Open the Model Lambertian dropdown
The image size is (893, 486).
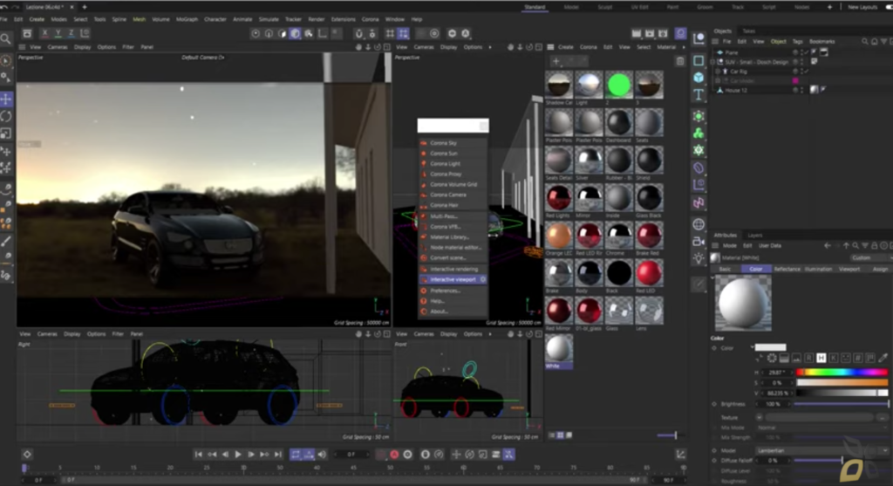point(821,450)
